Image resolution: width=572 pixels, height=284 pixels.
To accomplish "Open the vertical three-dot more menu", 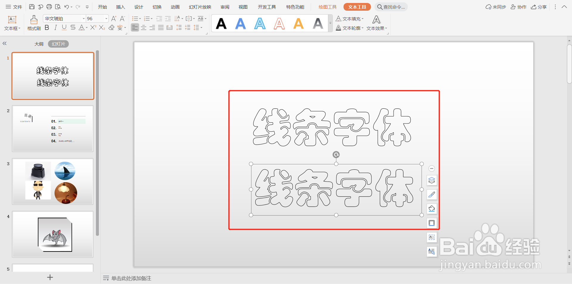I will pos(555,7).
